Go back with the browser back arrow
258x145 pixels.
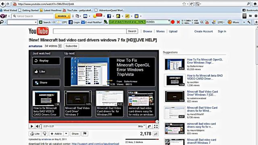tap(2, 4)
